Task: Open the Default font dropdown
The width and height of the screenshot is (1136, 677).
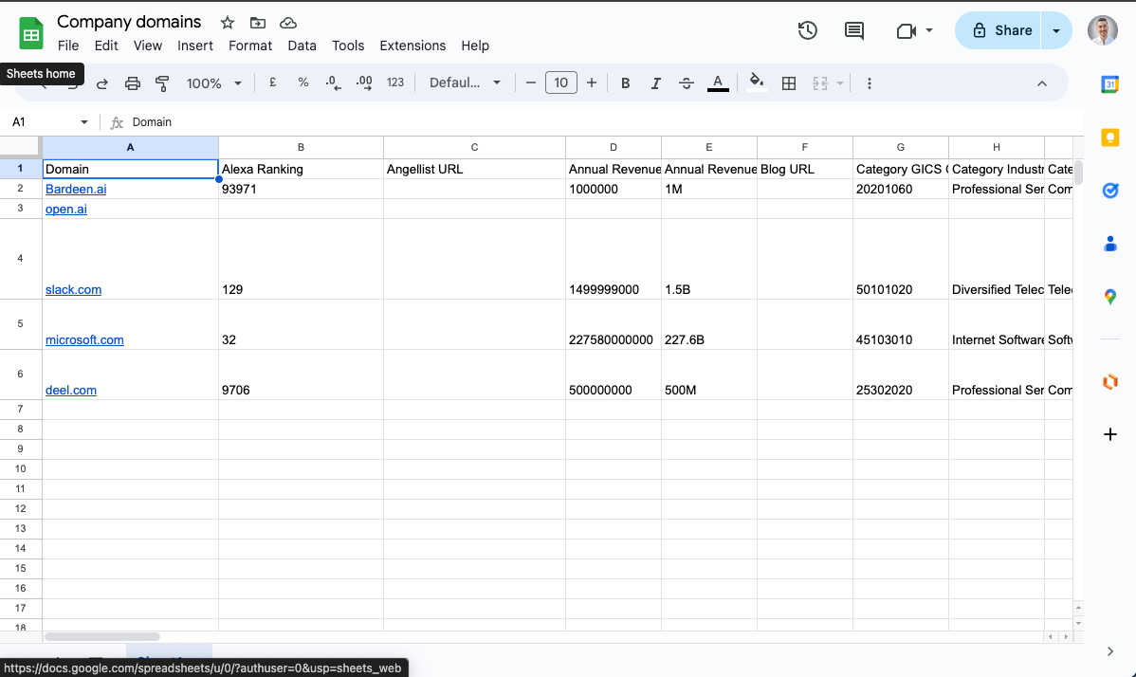Action: pos(466,82)
